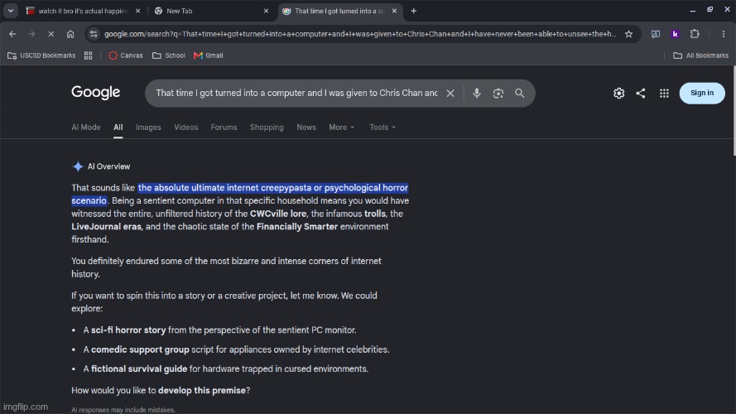This screenshot has height=414, width=736.
Task: Go to the home page icon
Action: coord(70,34)
